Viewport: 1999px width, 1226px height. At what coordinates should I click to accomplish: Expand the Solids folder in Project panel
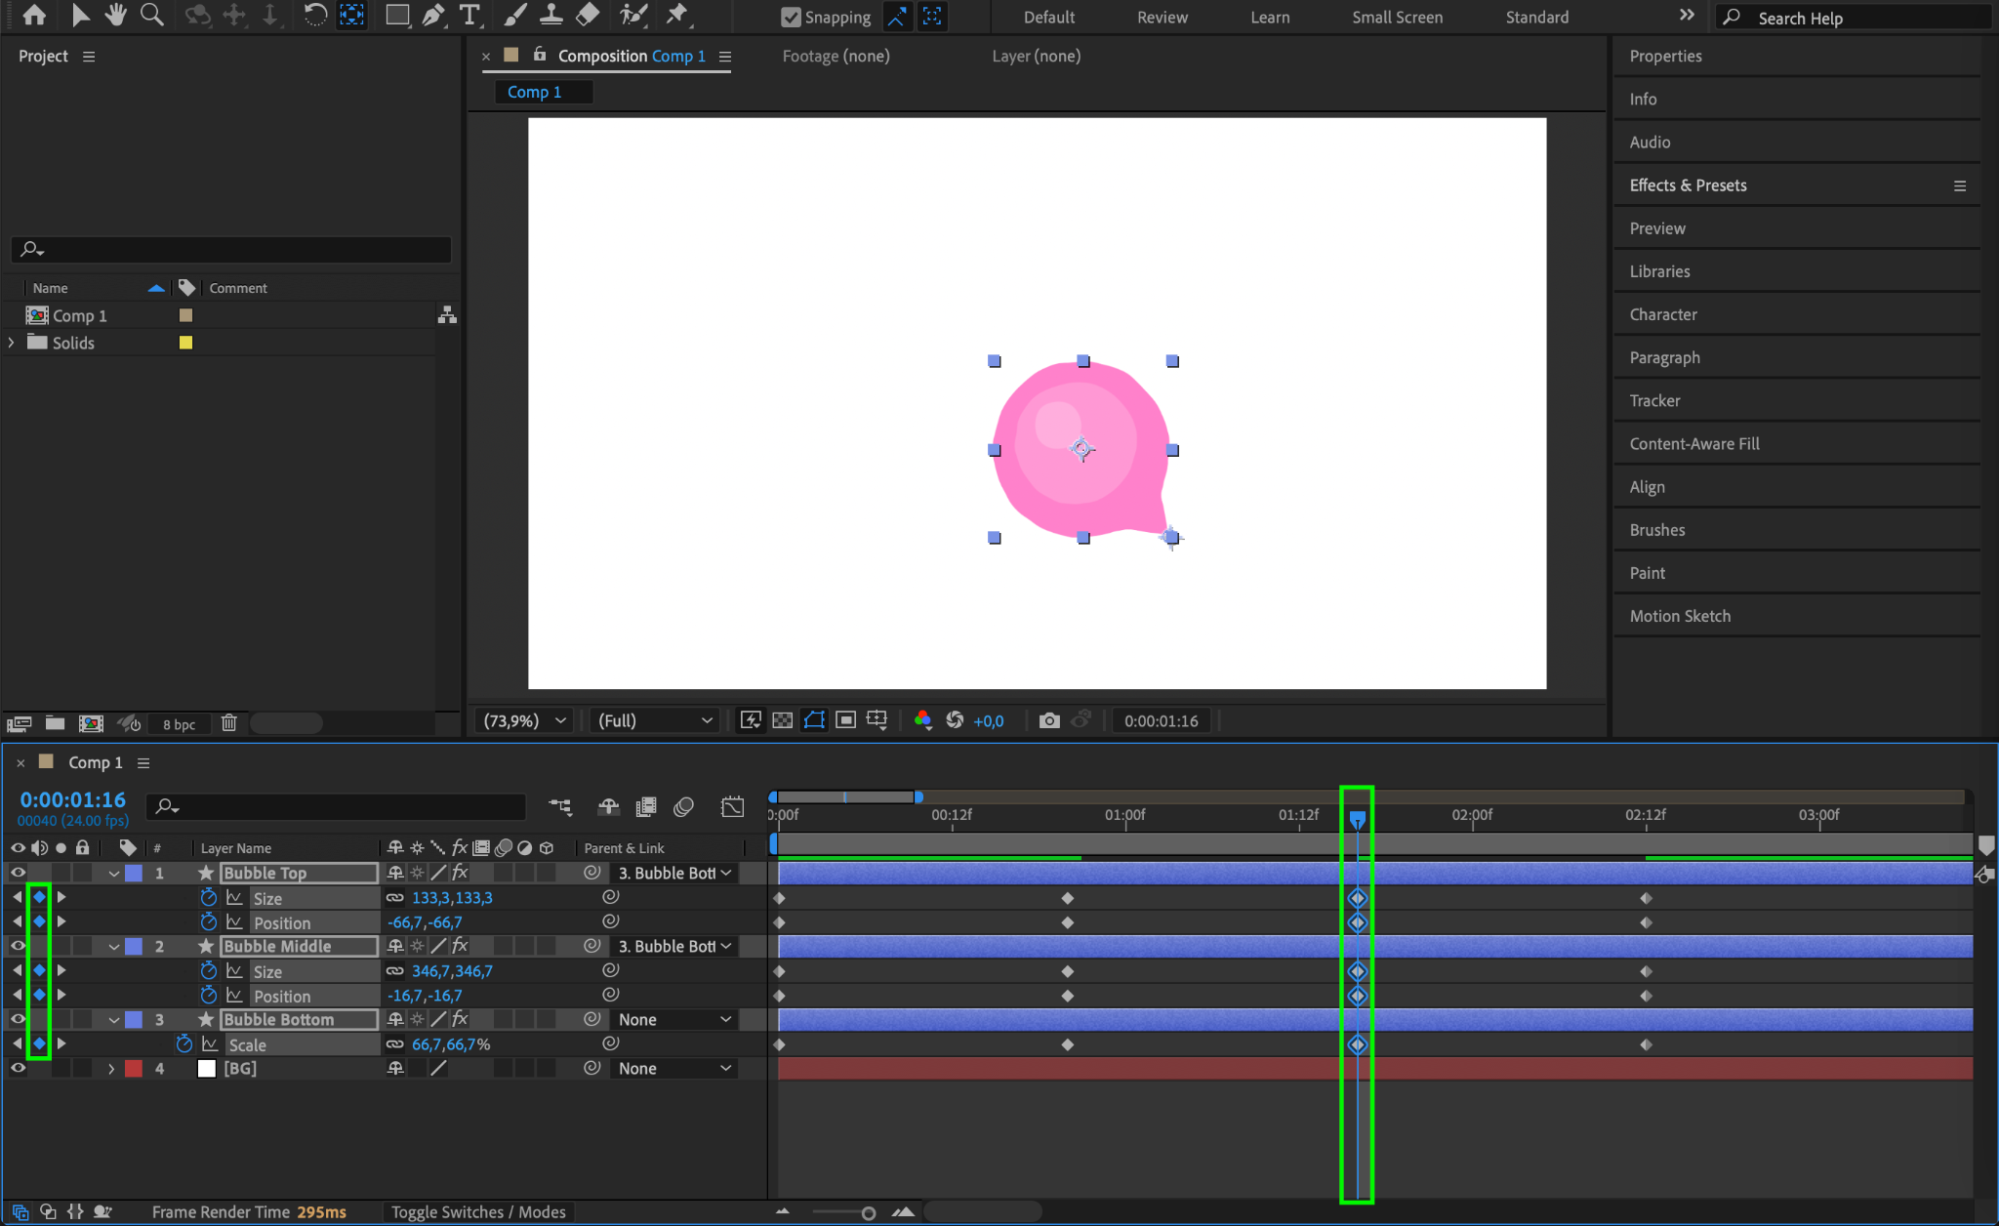12,343
